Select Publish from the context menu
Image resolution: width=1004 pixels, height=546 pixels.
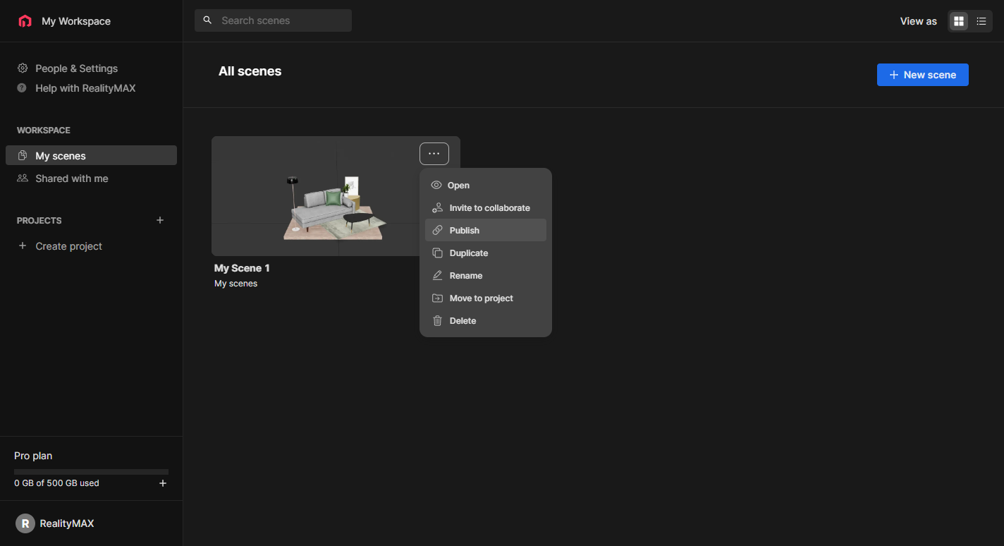(x=463, y=230)
